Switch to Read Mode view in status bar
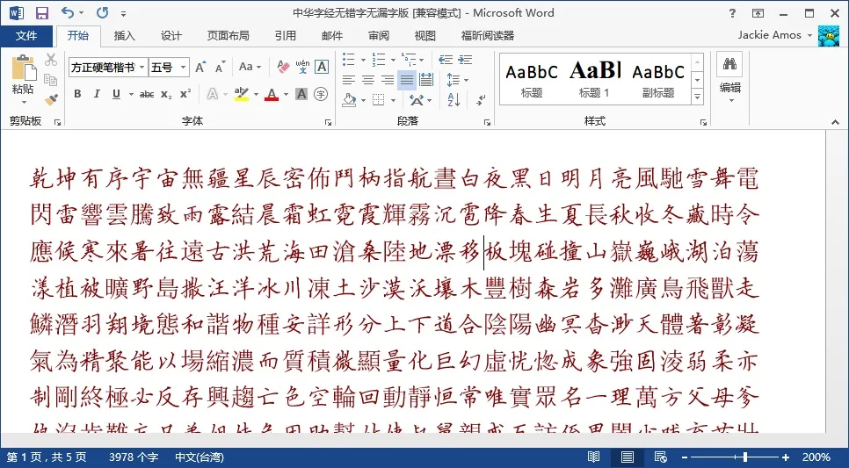Image resolution: width=849 pixels, height=468 pixels. pyautogui.click(x=594, y=457)
